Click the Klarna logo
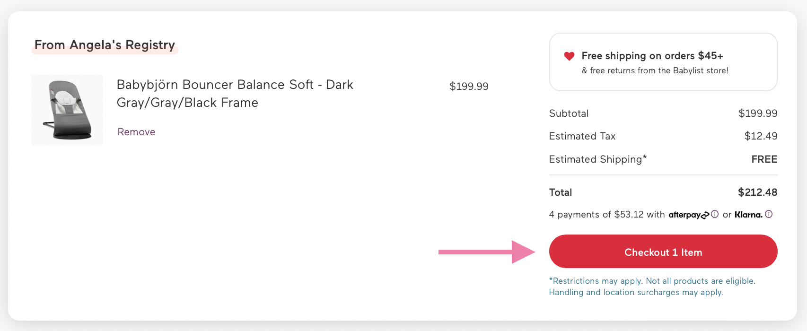The width and height of the screenshot is (807, 331). [748, 214]
